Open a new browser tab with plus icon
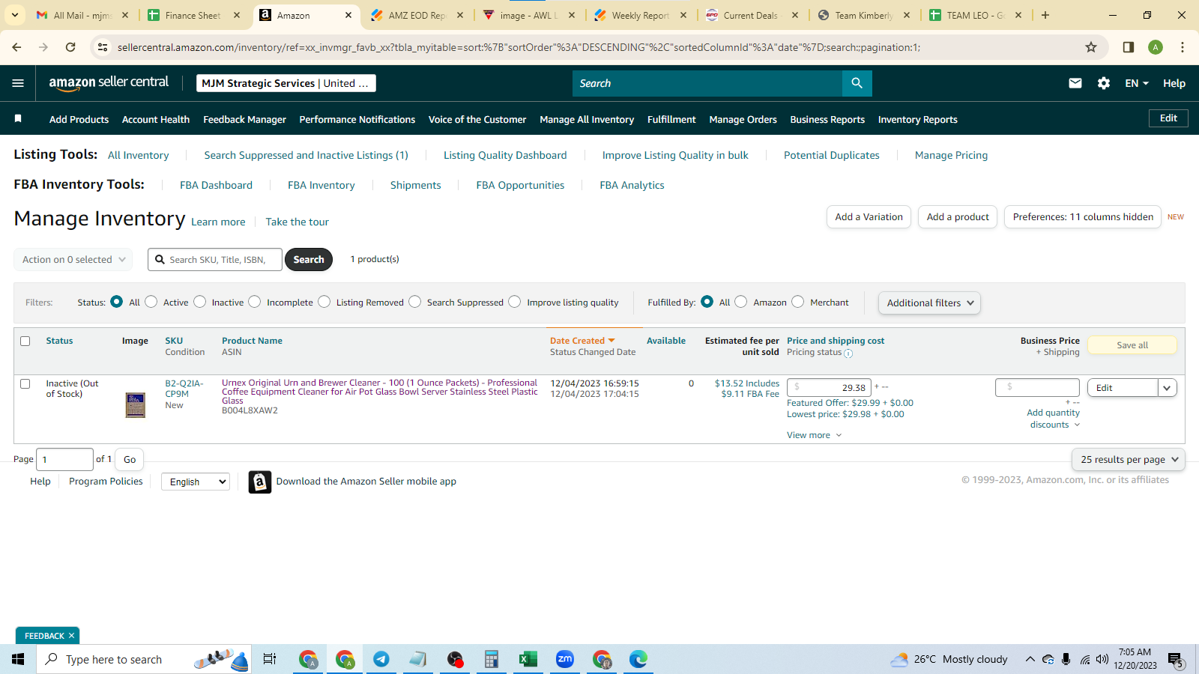 click(x=1045, y=15)
